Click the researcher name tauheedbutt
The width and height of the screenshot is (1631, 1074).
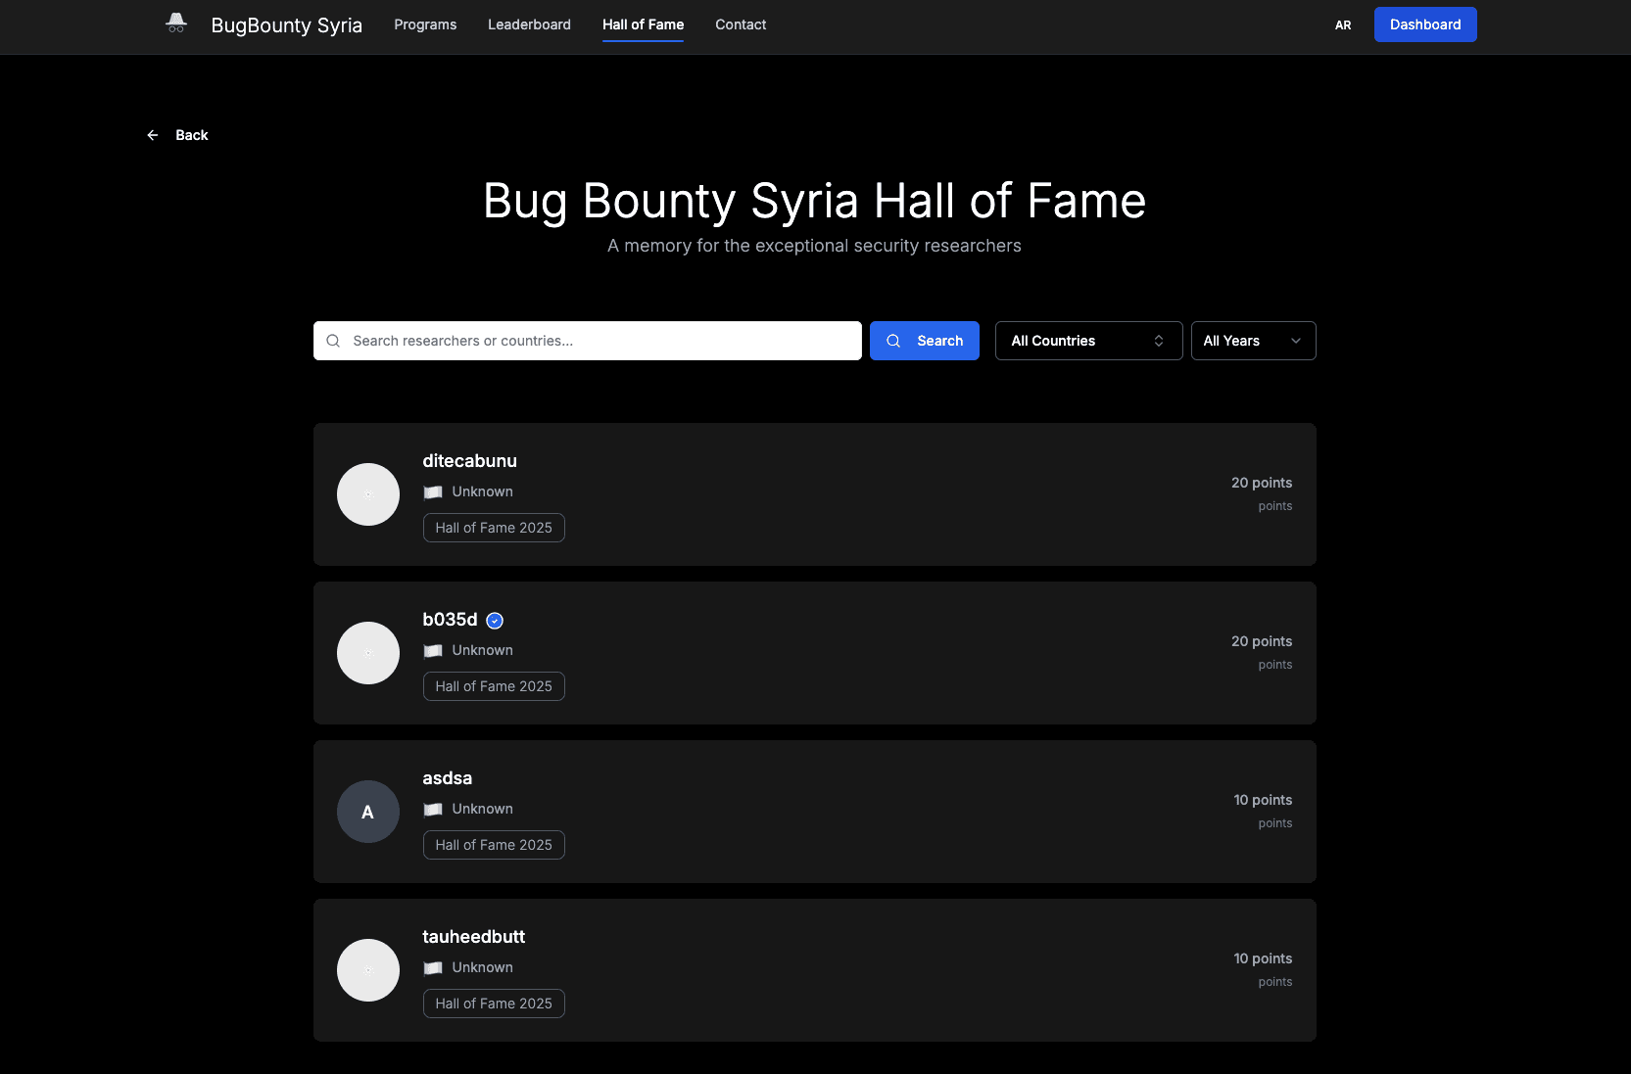click(x=474, y=937)
